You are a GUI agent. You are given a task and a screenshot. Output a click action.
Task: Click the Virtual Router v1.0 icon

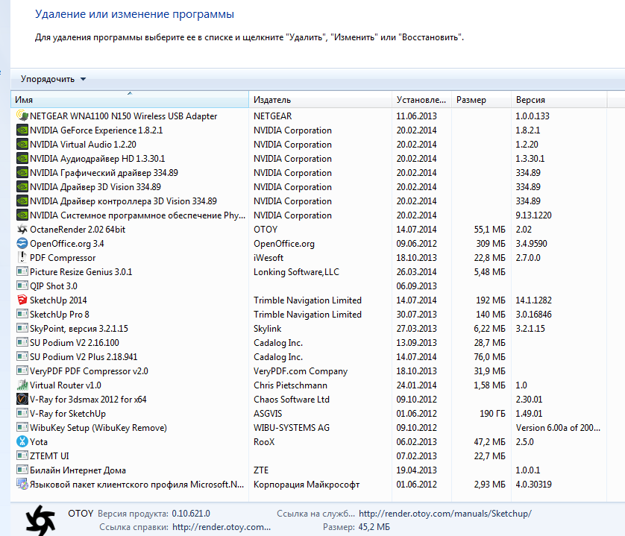(22, 385)
